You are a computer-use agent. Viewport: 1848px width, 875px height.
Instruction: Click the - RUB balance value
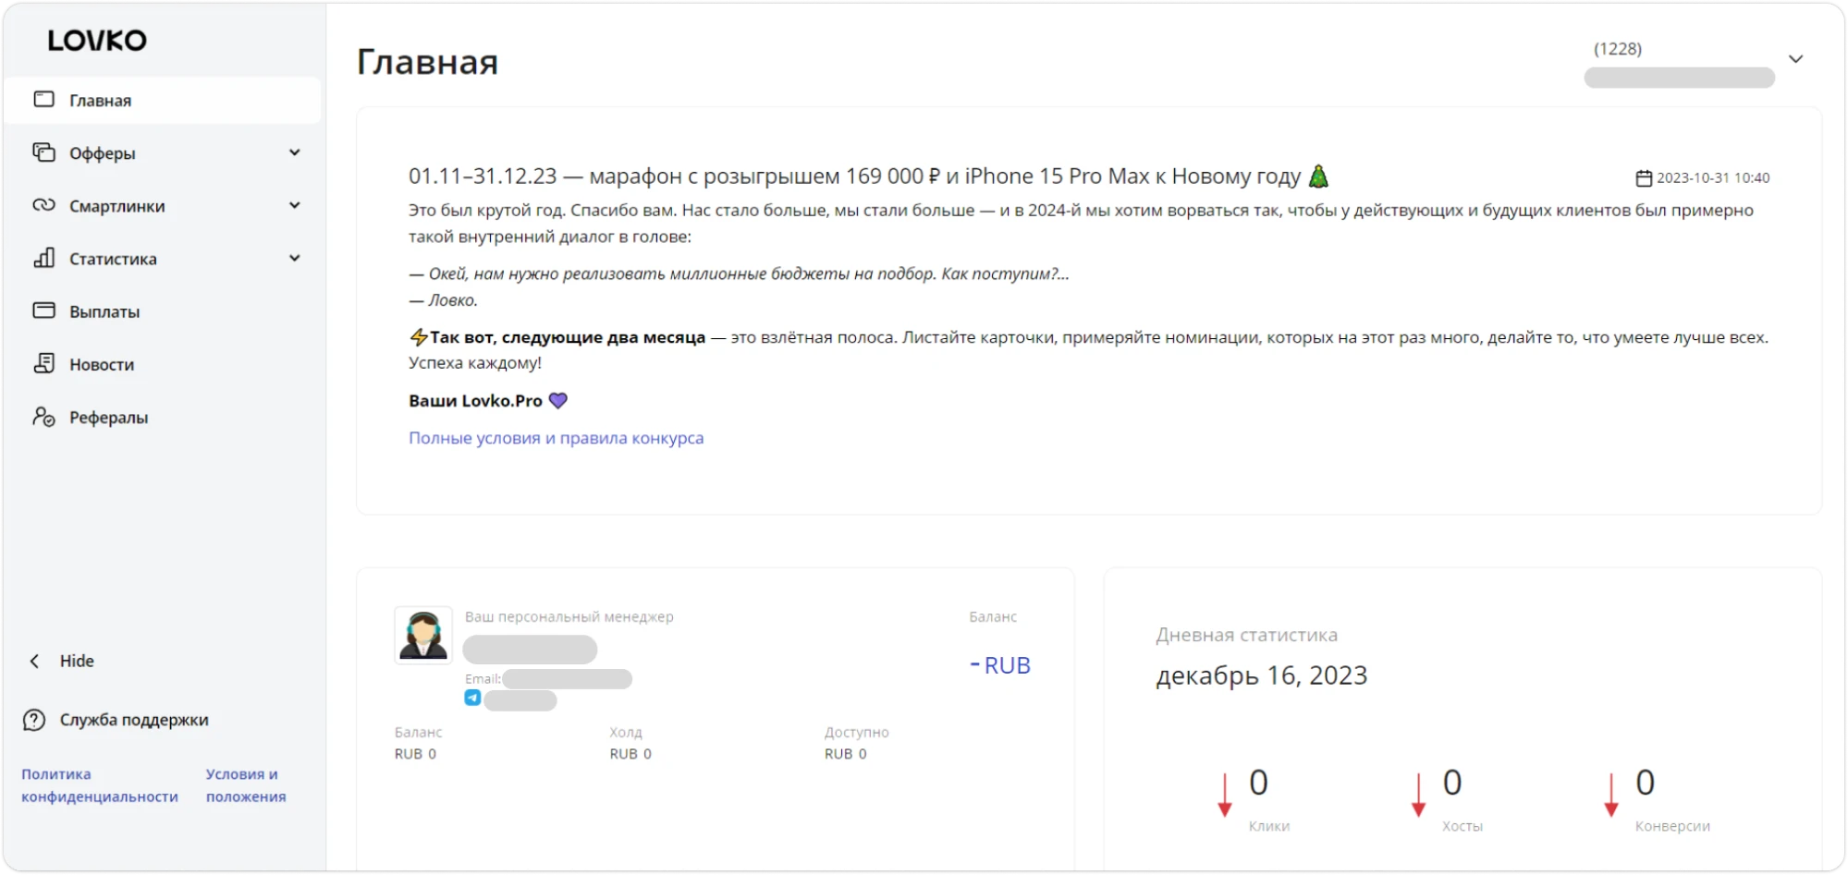[x=999, y=665]
